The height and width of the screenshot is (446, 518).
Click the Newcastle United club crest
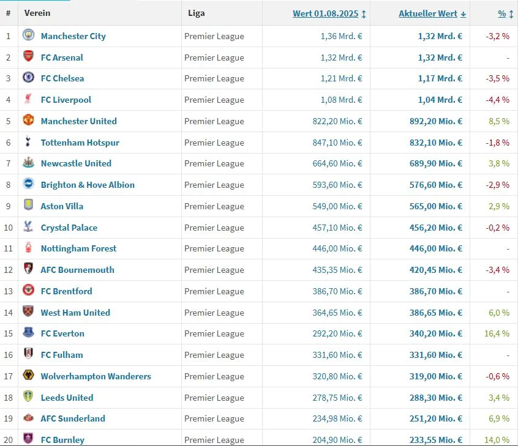click(28, 162)
